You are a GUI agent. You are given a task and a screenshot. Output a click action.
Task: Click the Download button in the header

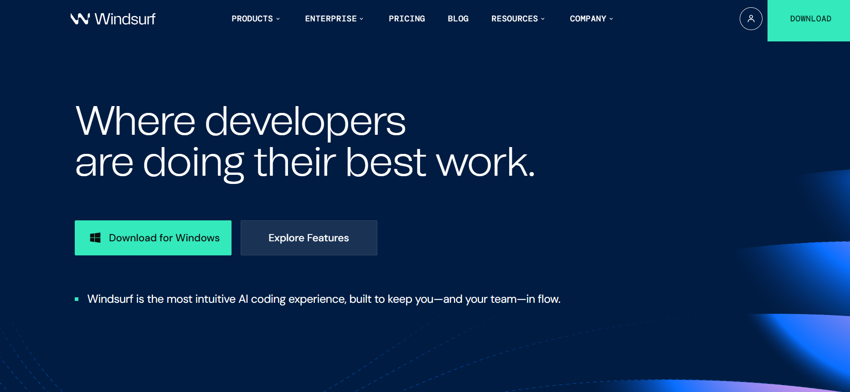coord(809,20)
